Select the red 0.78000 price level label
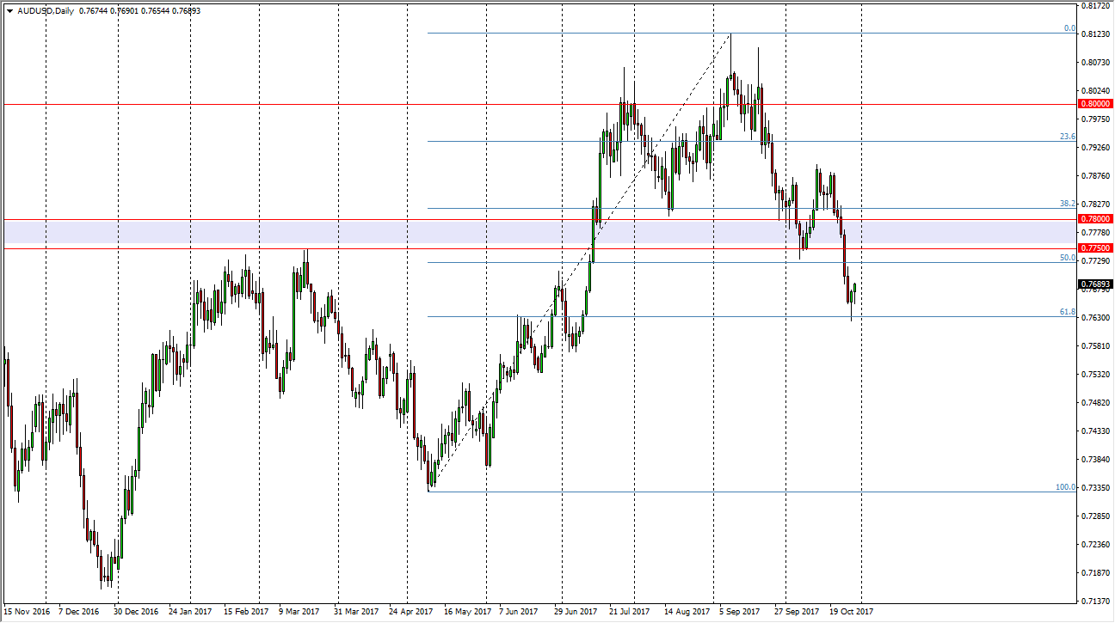The height and width of the screenshot is (623, 1115). [1094, 219]
